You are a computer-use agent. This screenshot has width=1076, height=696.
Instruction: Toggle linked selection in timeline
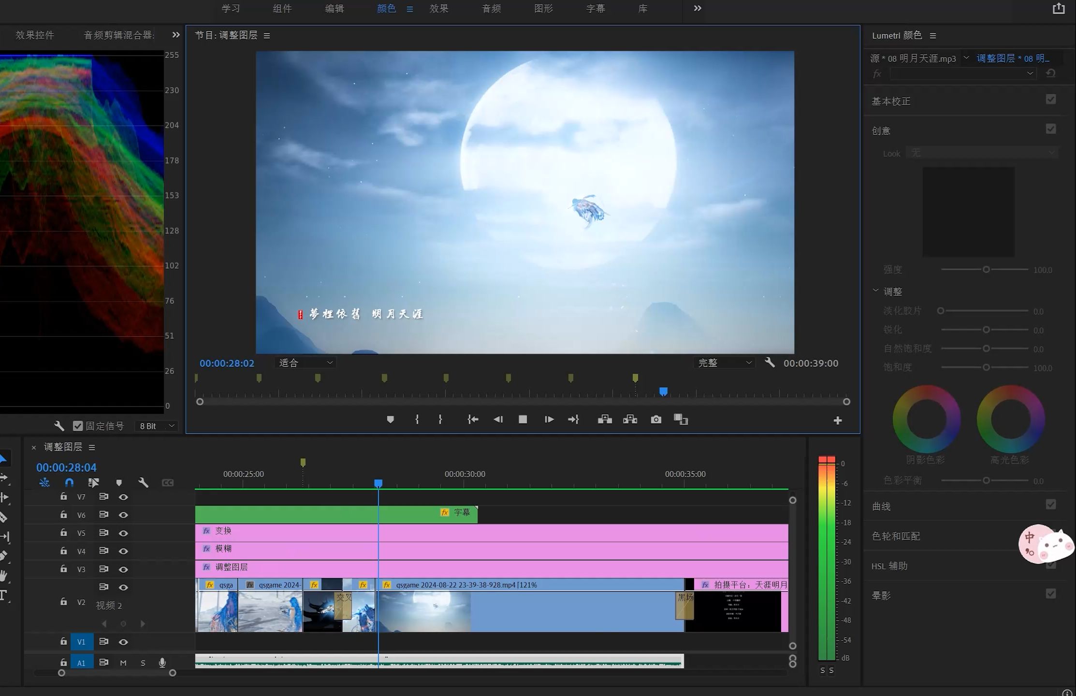tap(93, 482)
